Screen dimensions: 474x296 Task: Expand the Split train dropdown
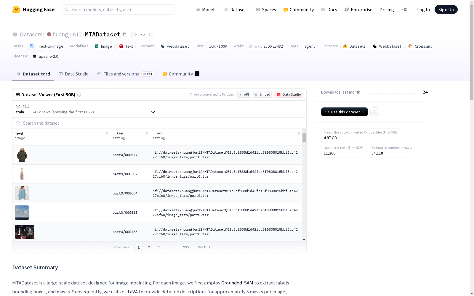pyautogui.click(x=86, y=109)
